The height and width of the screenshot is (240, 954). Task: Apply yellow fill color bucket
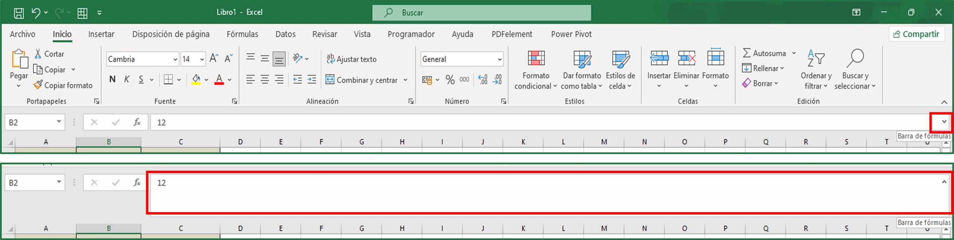click(196, 79)
